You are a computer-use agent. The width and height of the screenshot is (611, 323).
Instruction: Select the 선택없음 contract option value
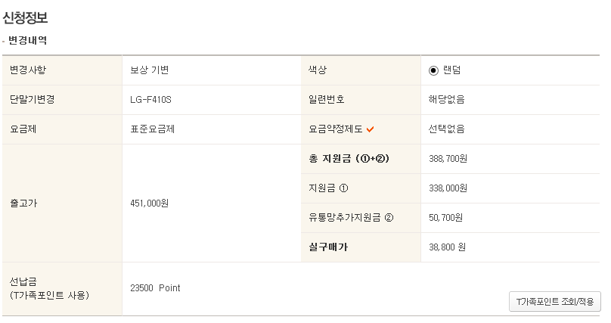click(x=446, y=129)
